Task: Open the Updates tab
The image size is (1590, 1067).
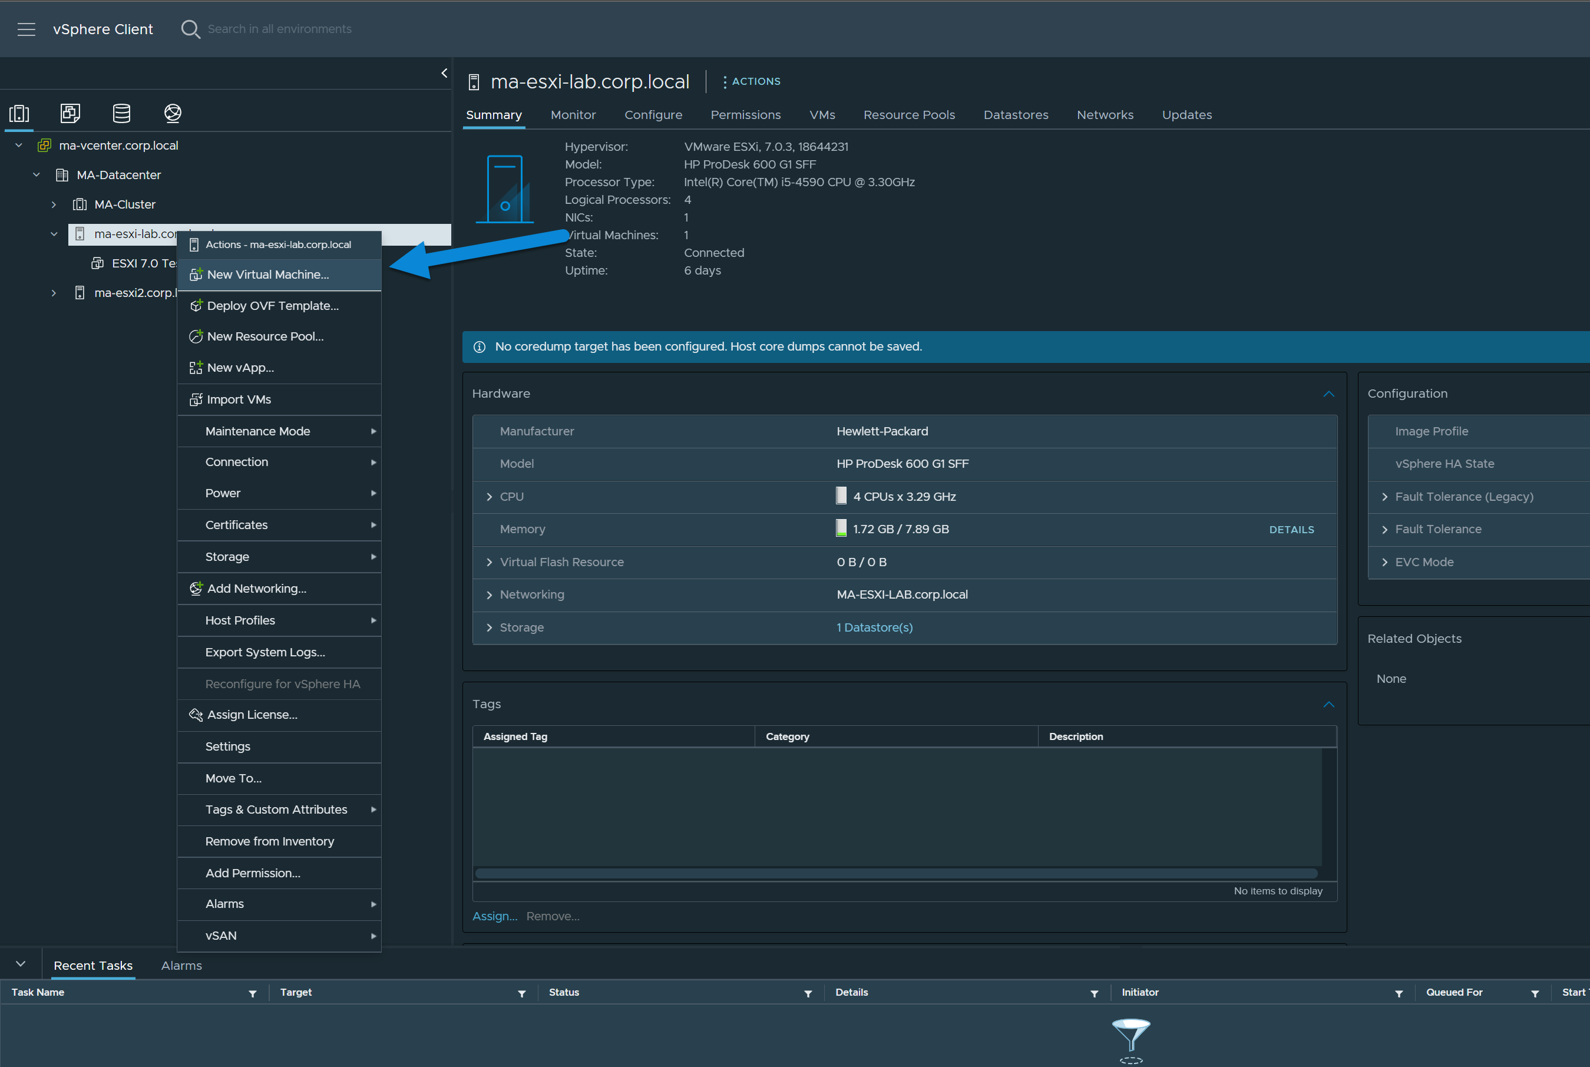Action: (1186, 115)
